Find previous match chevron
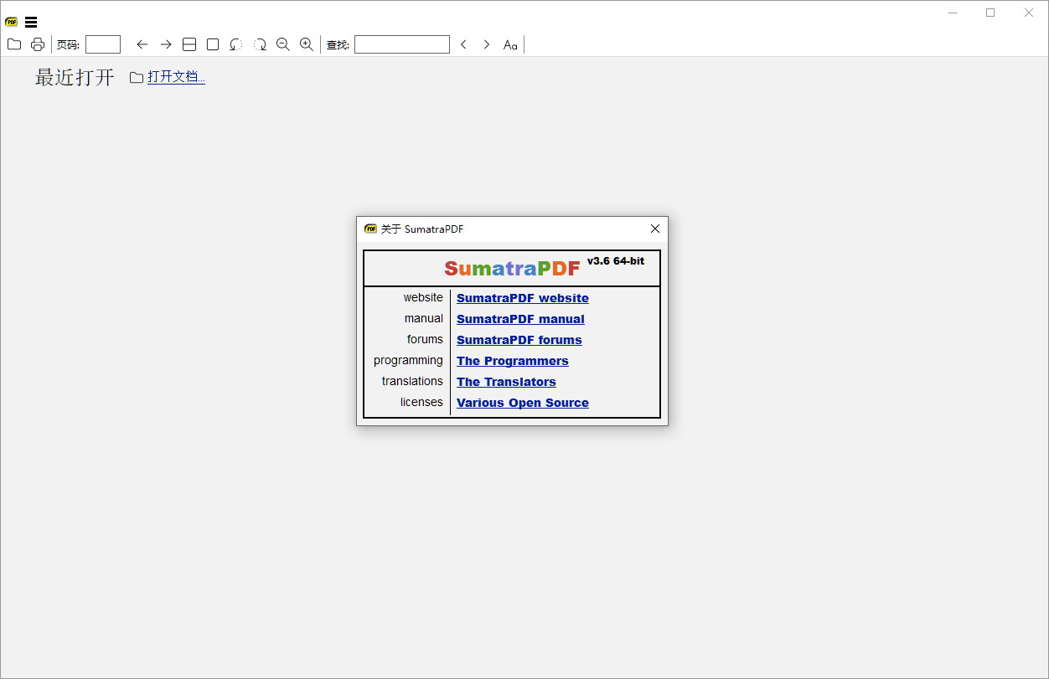 [463, 44]
